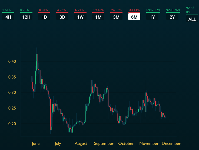Click the August month axis label
The image size is (199, 150).
pyautogui.click(x=81, y=144)
